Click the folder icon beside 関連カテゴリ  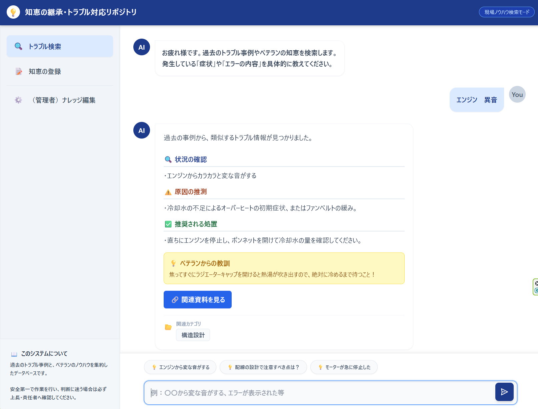tap(168, 327)
